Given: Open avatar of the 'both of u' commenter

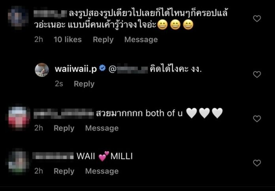Looking at the screenshot, I should pyautogui.click(x=19, y=117).
